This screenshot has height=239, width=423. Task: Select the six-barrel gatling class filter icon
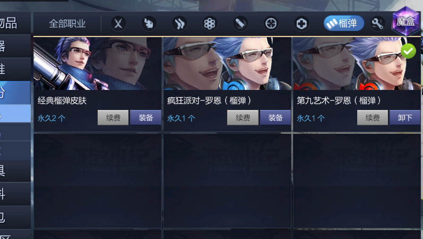(210, 24)
